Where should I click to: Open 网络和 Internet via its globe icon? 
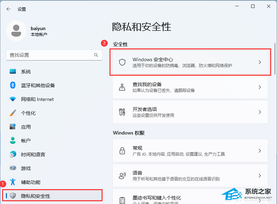click(x=13, y=99)
